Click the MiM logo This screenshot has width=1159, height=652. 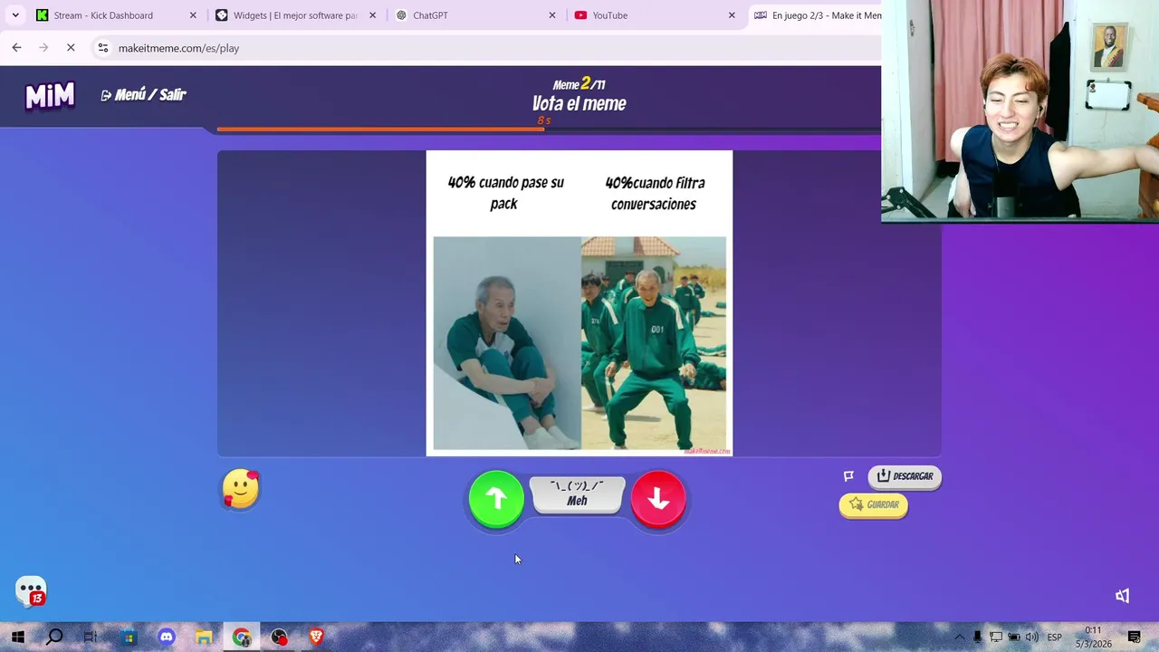(x=50, y=95)
